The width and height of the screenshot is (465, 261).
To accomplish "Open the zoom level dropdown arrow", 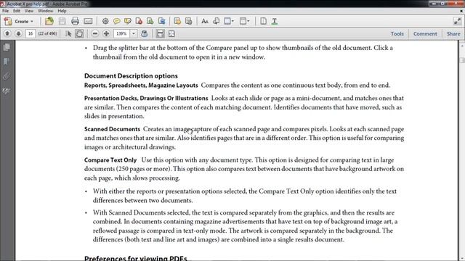I will 134,33.
